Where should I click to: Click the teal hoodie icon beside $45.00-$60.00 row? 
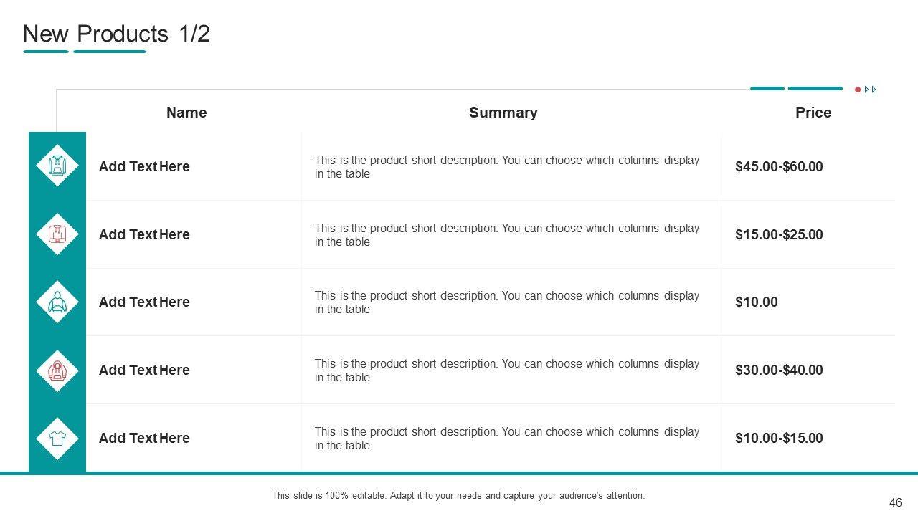[57, 166]
